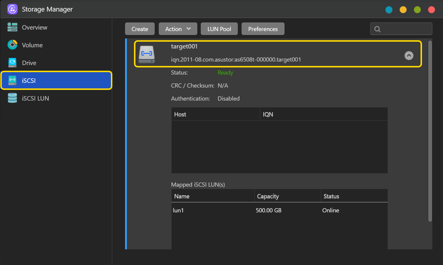Click the Name column header
The image size is (443, 265).
pyautogui.click(x=213, y=196)
